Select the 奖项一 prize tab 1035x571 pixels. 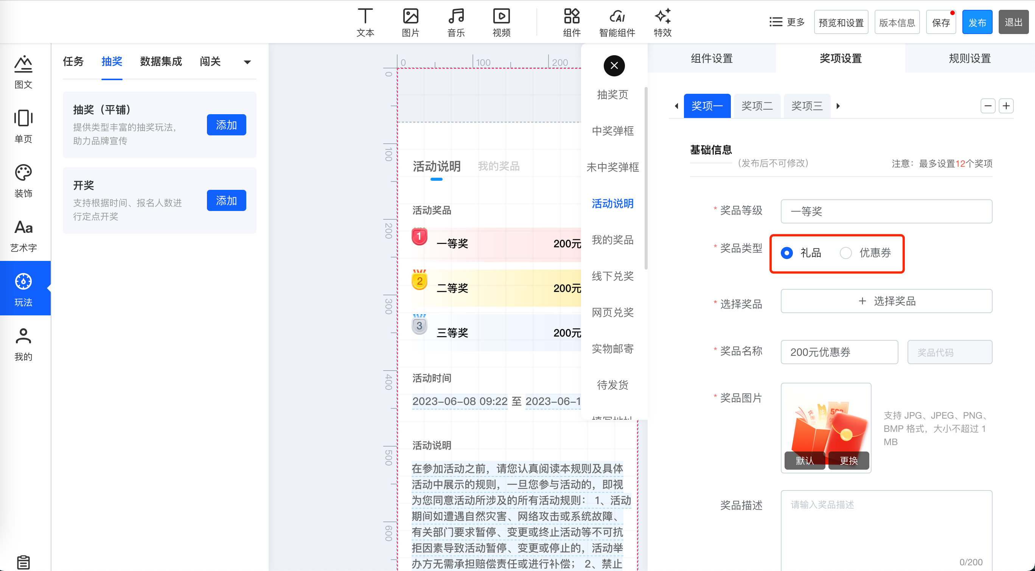[707, 106]
